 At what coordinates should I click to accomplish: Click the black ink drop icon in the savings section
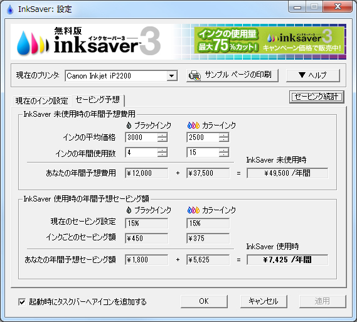[129, 210]
